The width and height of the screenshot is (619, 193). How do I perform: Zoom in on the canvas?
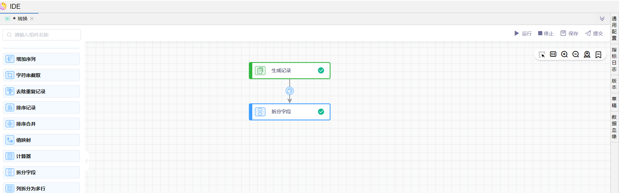tap(564, 54)
